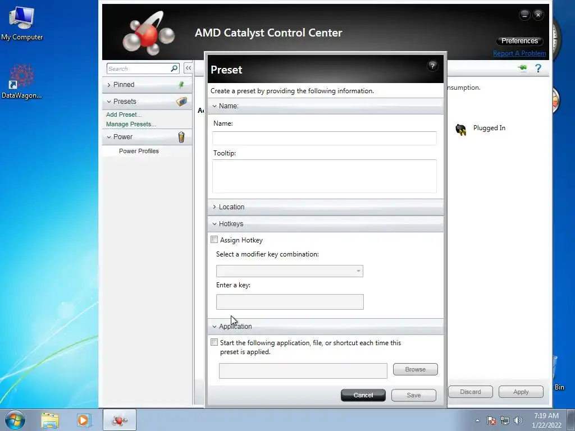This screenshot has height=431, width=575.
Task: Click the Report A Problem link
Action: (519, 53)
